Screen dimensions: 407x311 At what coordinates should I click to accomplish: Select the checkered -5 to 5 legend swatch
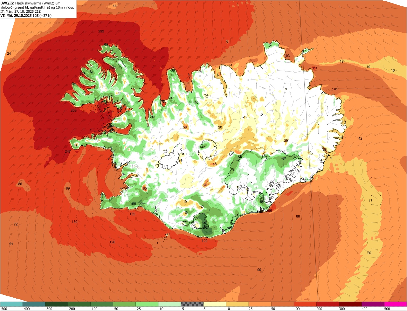[192, 304]
